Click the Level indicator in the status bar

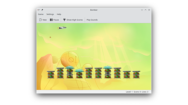(x=129, y=92)
